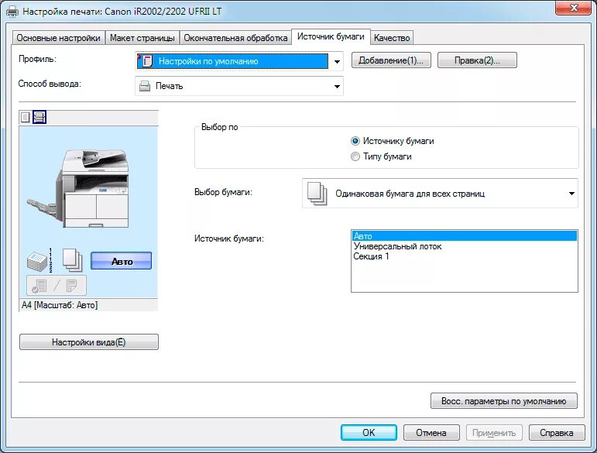The height and width of the screenshot is (453, 597).
Task: Switch to the Макет страницы tab
Action: (142, 38)
